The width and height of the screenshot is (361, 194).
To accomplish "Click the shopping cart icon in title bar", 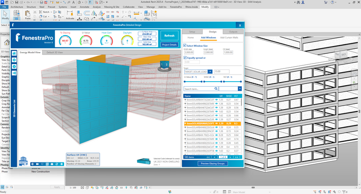I will click(325, 2).
